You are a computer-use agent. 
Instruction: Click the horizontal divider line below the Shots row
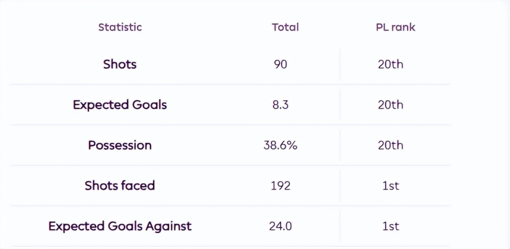tap(229, 84)
